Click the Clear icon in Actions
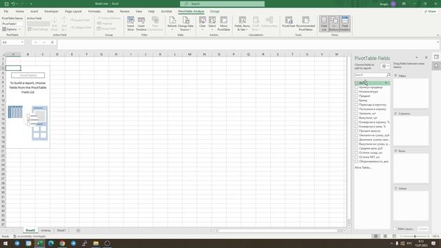 coord(202,23)
